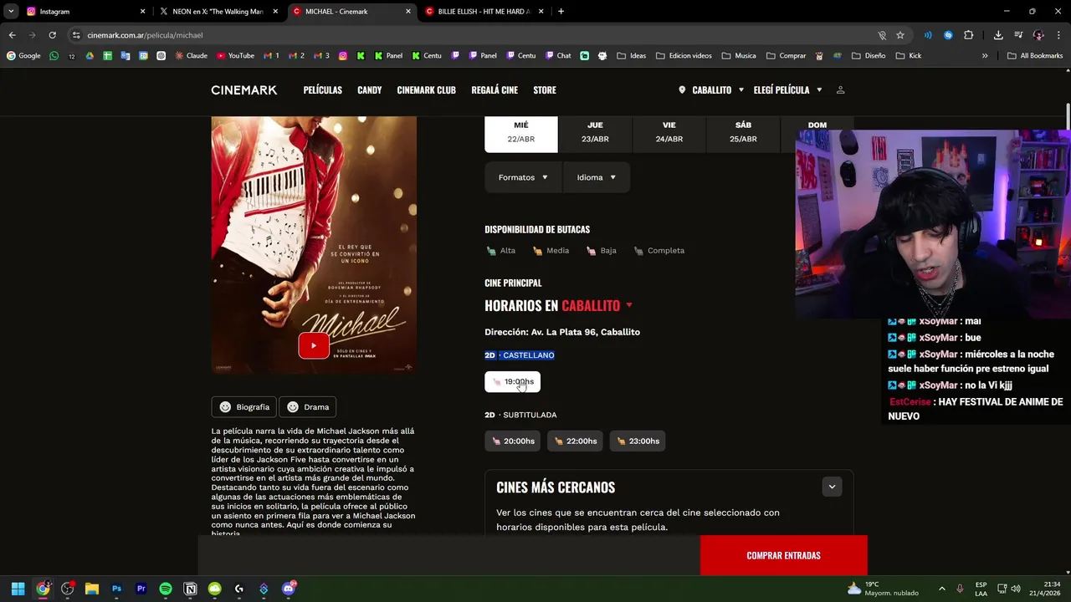This screenshot has width=1071, height=602.
Task: Open the Kick bookmarks folder
Action: pyautogui.click(x=909, y=56)
